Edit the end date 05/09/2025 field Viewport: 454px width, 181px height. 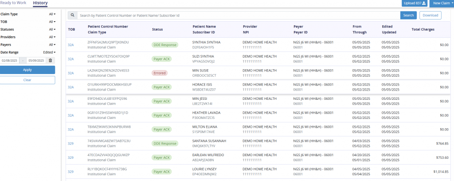point(36,60)
